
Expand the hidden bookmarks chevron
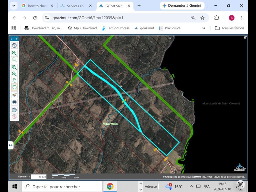203,28
